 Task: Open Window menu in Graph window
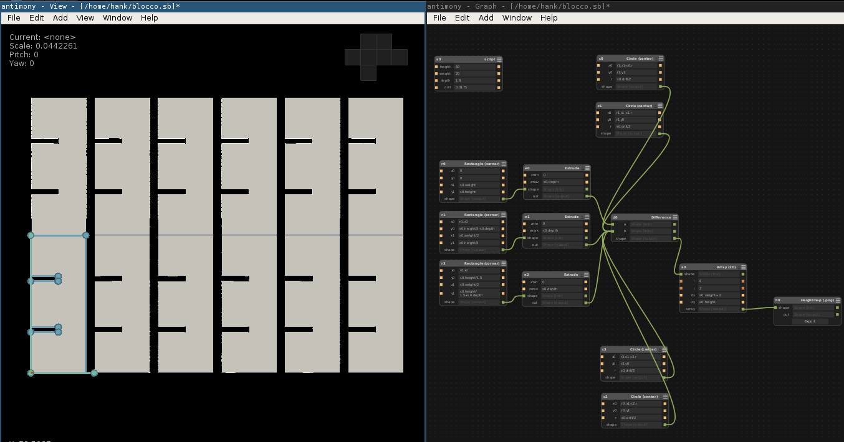(517, 17)
